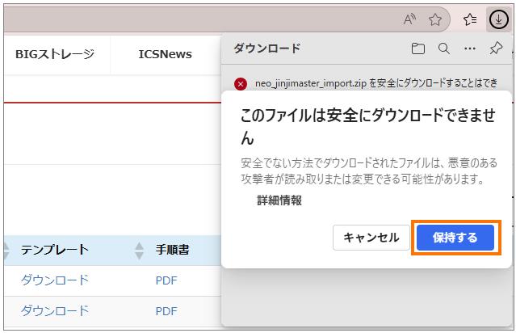Click sort arrows between テンプレート and 手順書 headers

coord(139,251)
